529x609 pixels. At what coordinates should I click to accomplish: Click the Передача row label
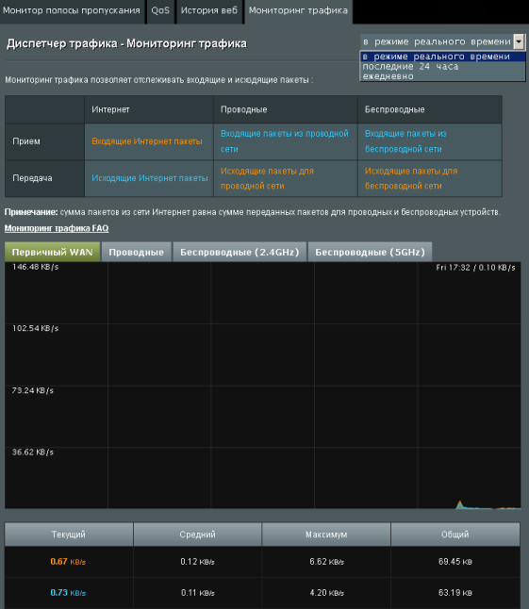tap(32, 178)
